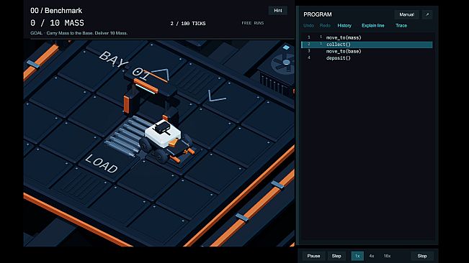The image size is (469, 263).
Task: Click the 0 / 10 MASS counter
Action: click(x=57, y=23)
